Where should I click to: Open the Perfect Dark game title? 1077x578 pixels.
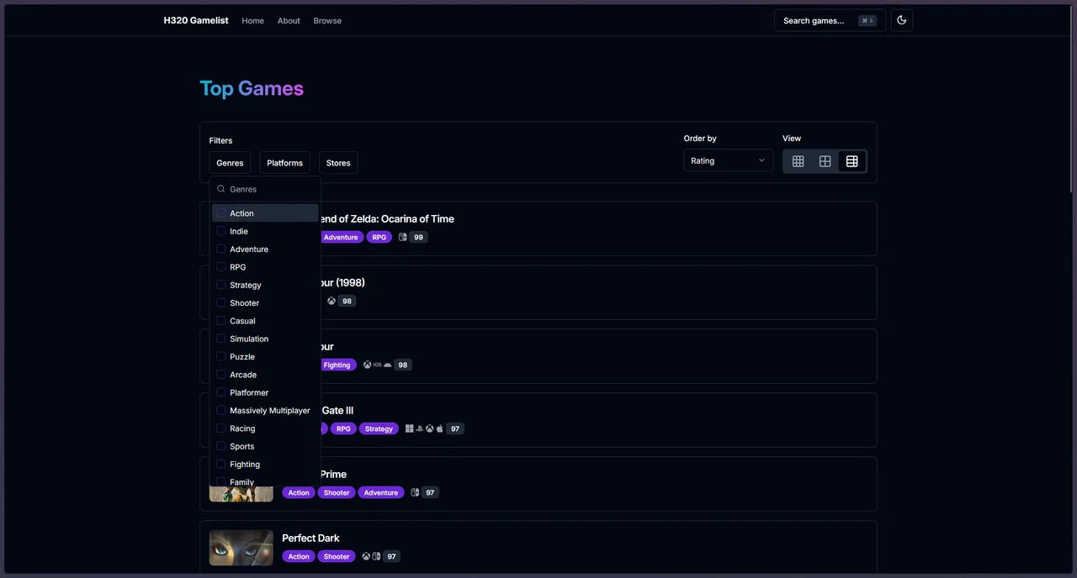point(310,538)
